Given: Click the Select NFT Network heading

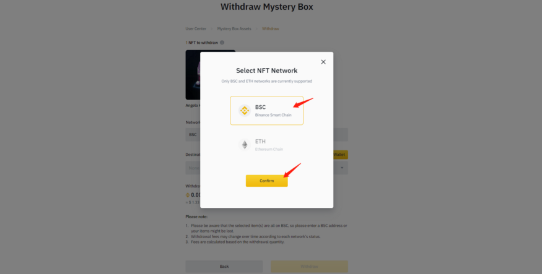Looking at the screenshot, I should (266, 71).
